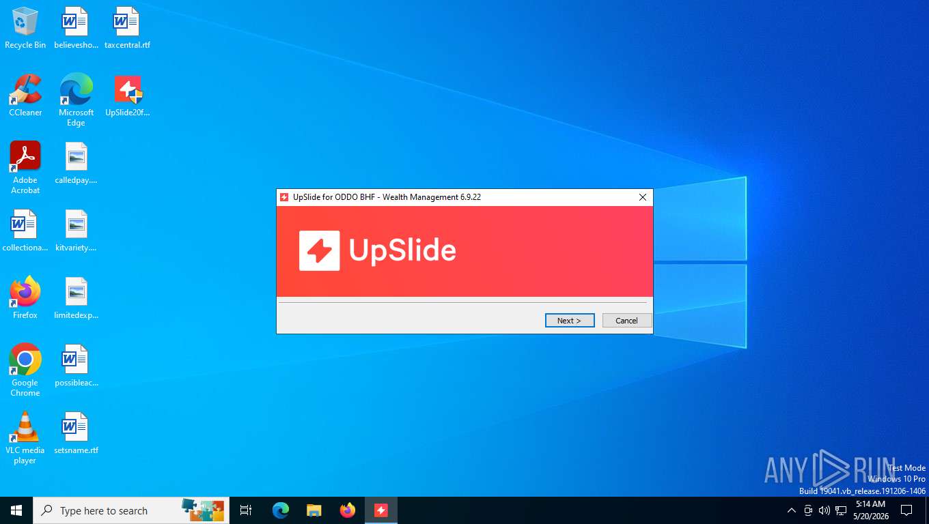Click the UpSlide icon in dialog title bar

[284, 197]
